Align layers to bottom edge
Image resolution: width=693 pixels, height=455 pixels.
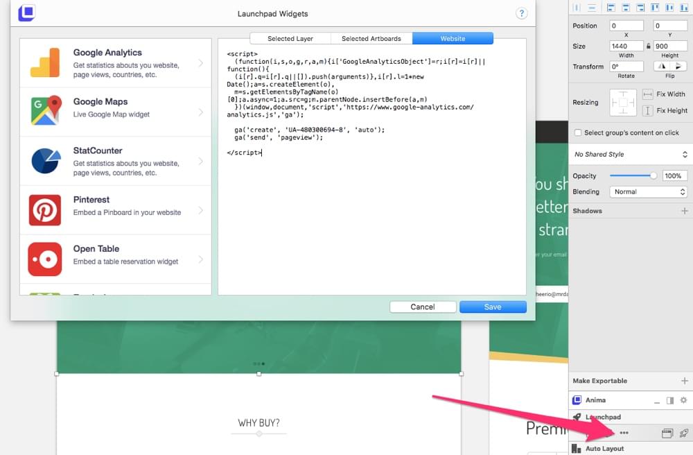pyautogui.click(x=684, y=8)
